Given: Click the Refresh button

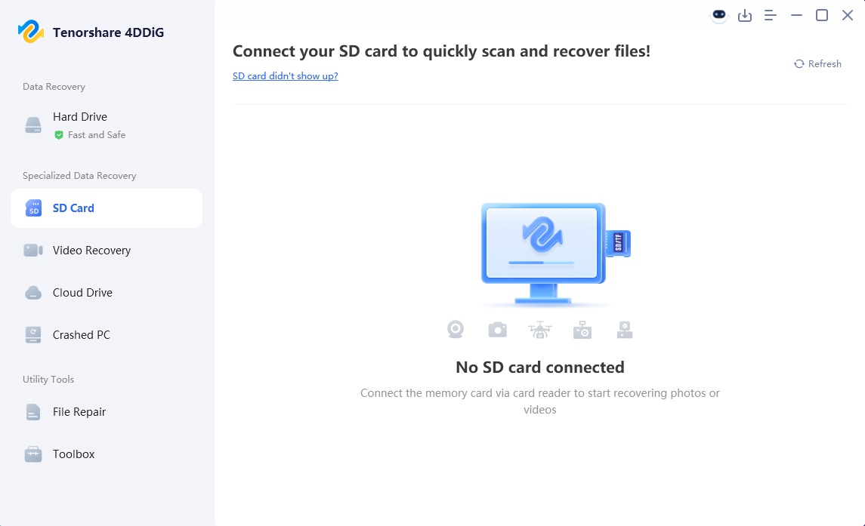Looking at the screenshot, I should coord(817,64).
